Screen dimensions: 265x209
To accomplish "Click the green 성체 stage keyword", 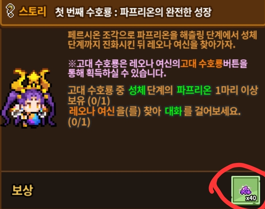I will pos(137,90).
